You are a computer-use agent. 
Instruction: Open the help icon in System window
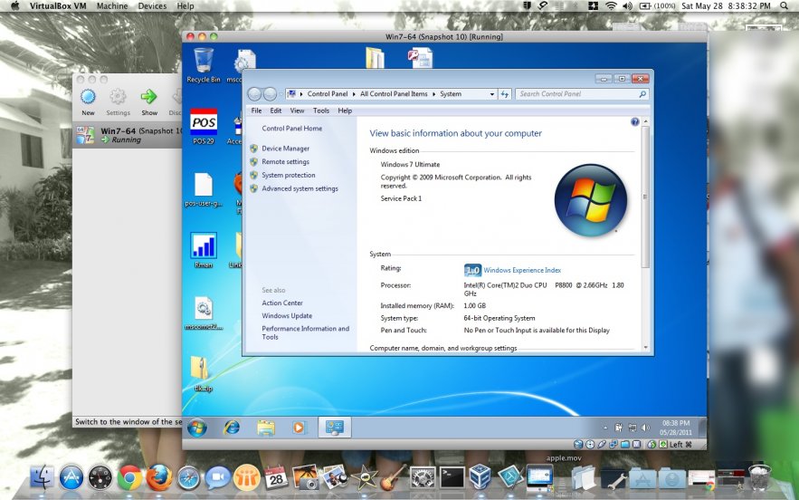[x=635, y=121]
